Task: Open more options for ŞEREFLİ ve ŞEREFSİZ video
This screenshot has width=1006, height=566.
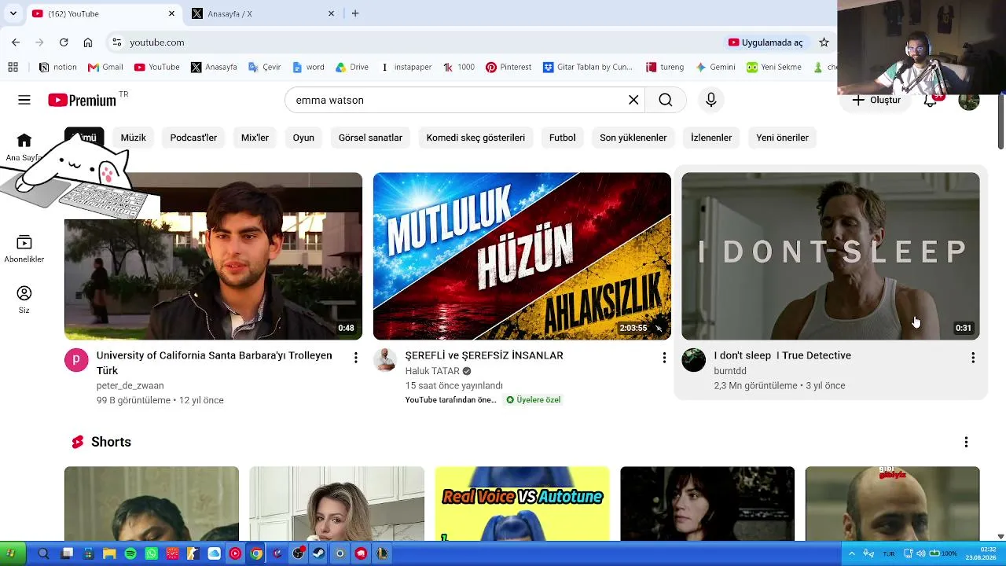Action: click(x=664, y=358)
